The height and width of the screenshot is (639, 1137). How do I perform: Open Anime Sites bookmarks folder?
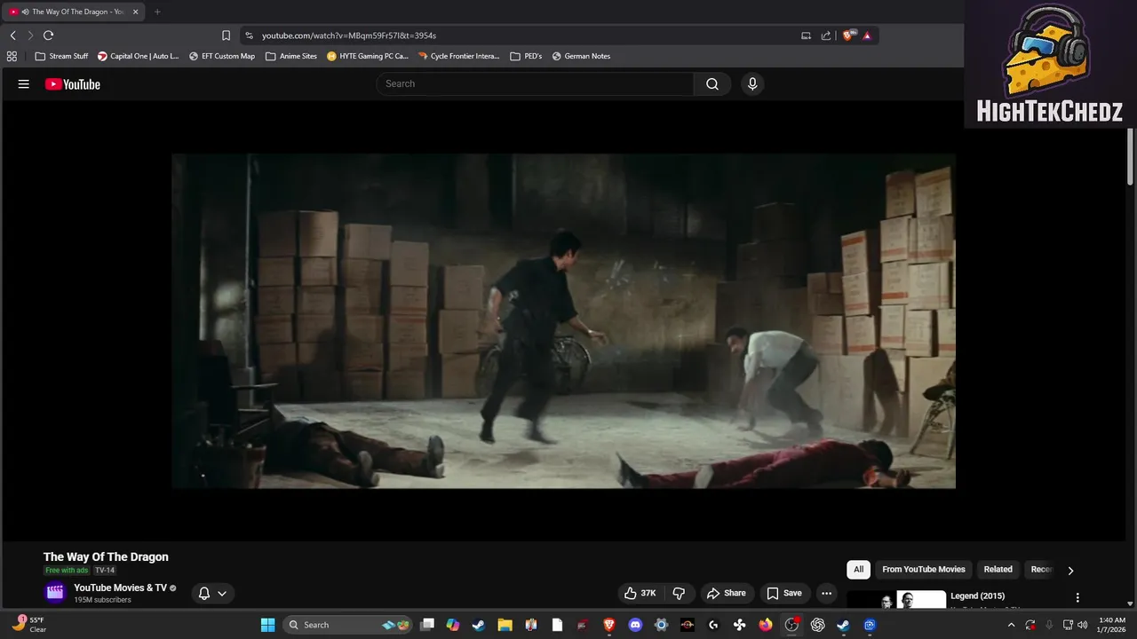point(291,56)
